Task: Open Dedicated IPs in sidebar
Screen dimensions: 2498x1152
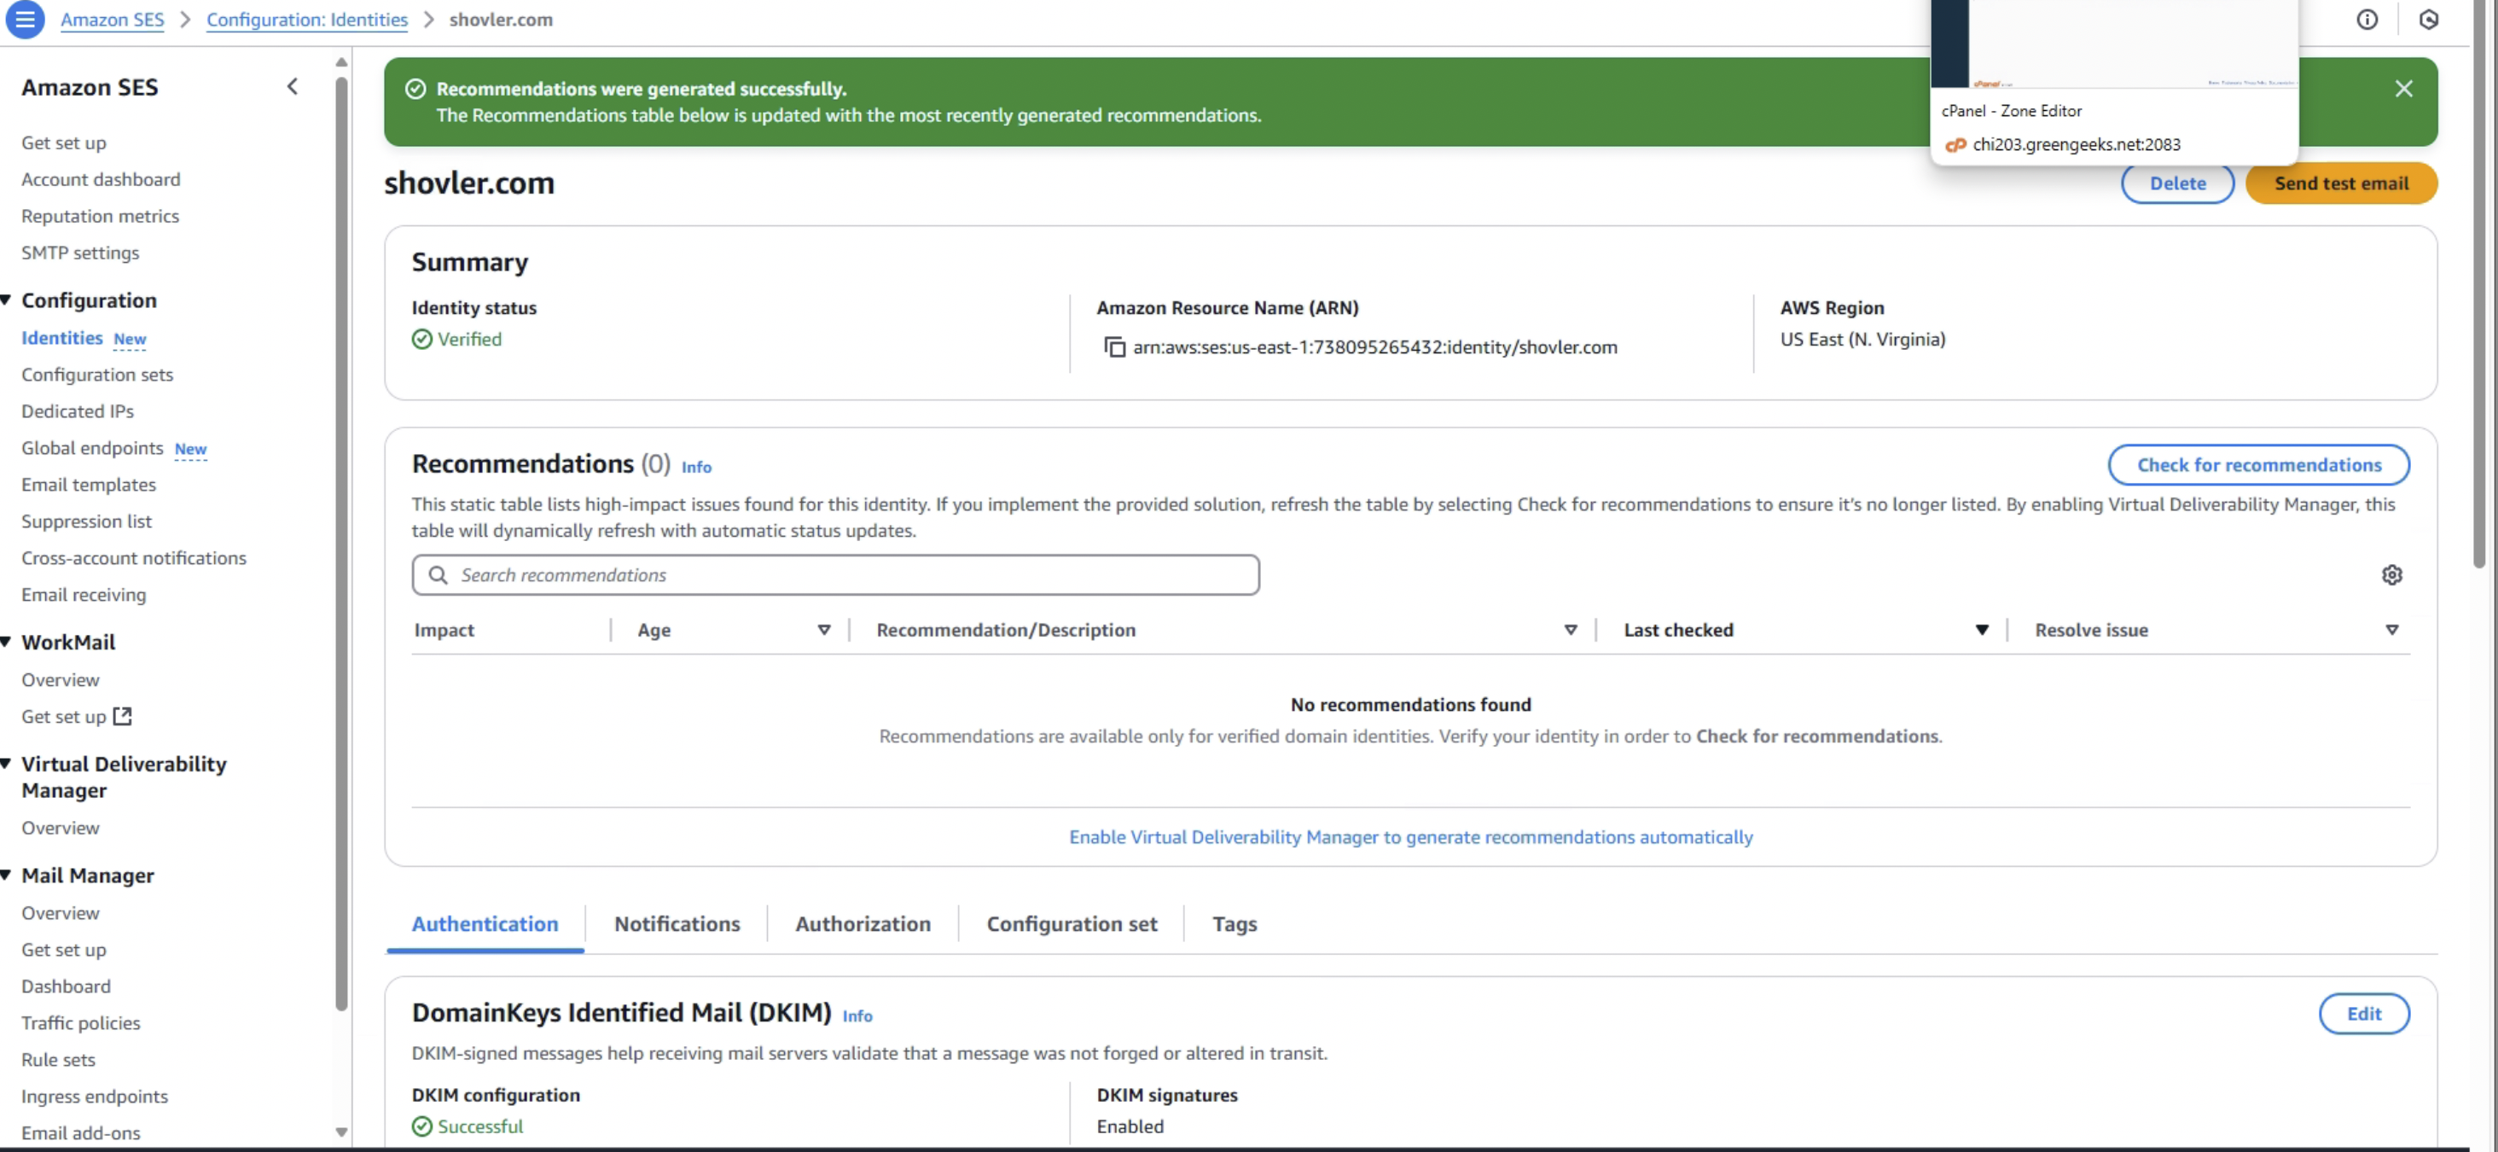Action: [78, 411]
